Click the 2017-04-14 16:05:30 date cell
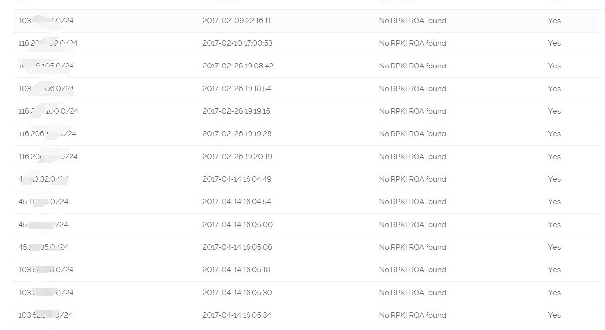 click(237, 293)
